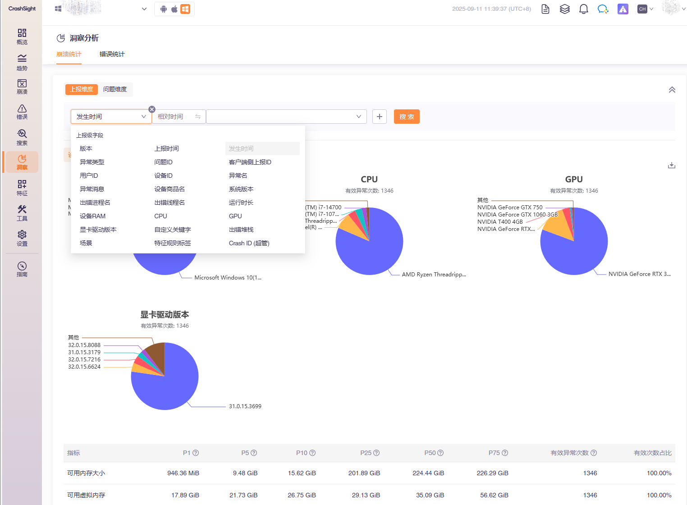Open the 趋势 (Trend) sidebar section
The width and height of the screenshot is (687, 505).
point(22,62)
